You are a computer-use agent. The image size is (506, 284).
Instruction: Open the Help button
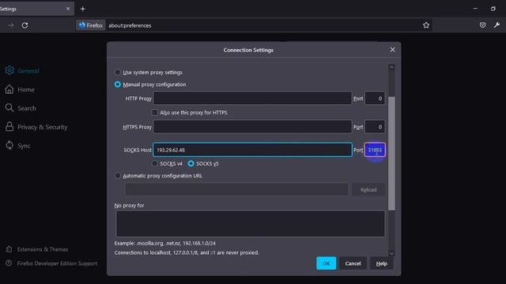(381, 263)
